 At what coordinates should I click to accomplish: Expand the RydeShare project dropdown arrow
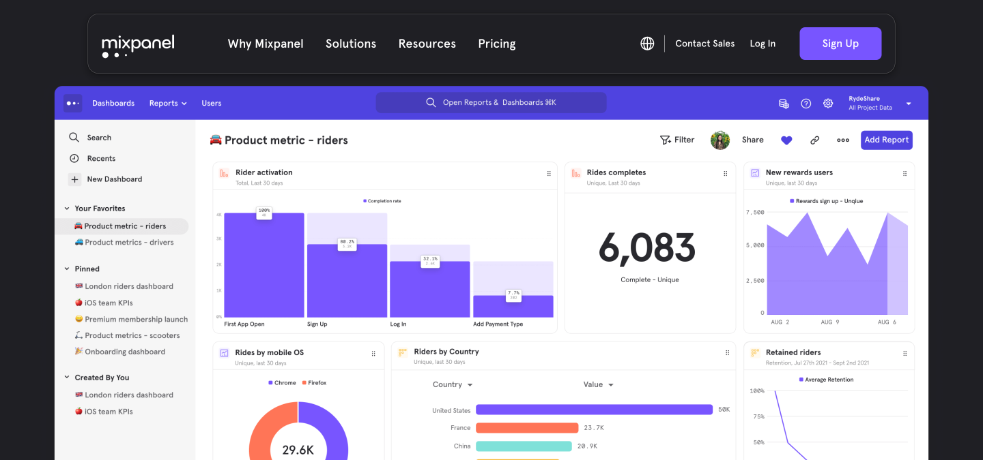[909, 104]
